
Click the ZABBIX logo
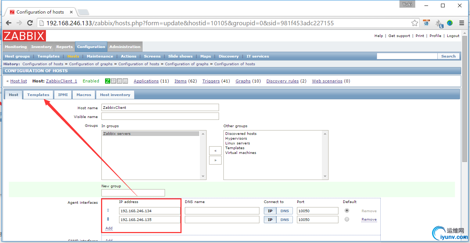[24, 36]
